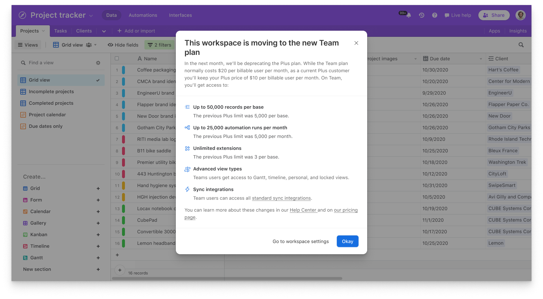Toggle the 2 filters panel

pyautogui.click(x=159, y=45)
